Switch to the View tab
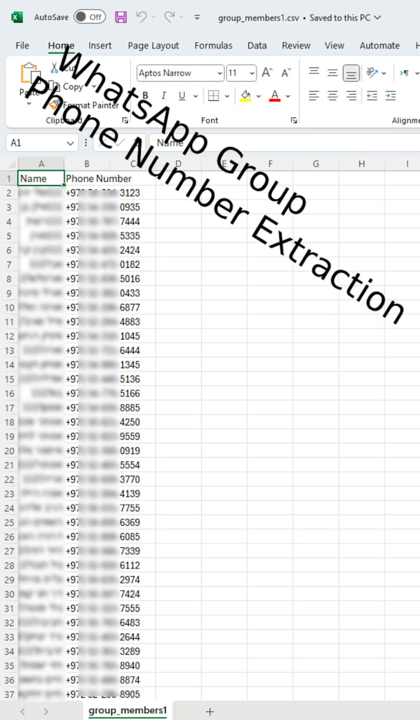 point(334,45)
